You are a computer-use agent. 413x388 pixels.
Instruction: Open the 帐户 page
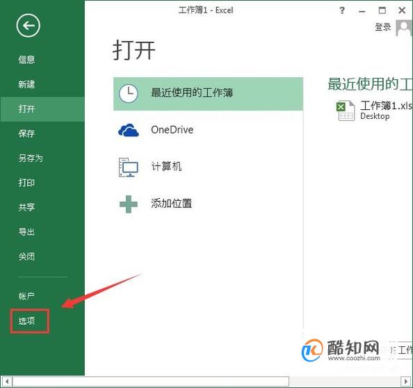26,296
